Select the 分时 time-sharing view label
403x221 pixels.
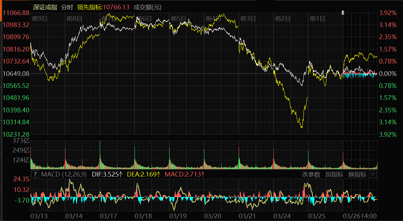(x=67, y=7)
